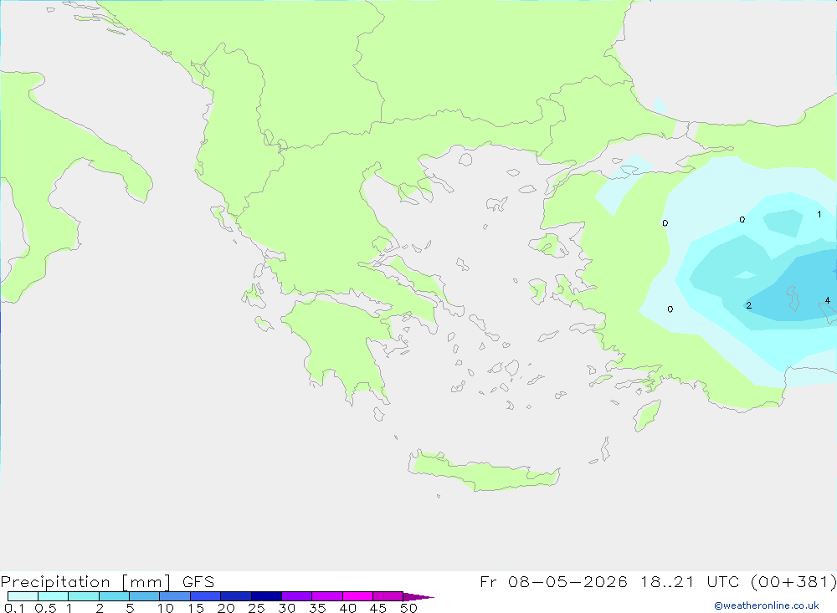
Task: Click the '50' legend scale label
Action: click(x=408, y=608)
